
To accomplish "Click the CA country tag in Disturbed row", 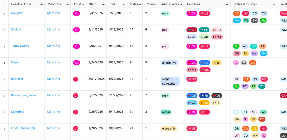I will click(192, 112).
